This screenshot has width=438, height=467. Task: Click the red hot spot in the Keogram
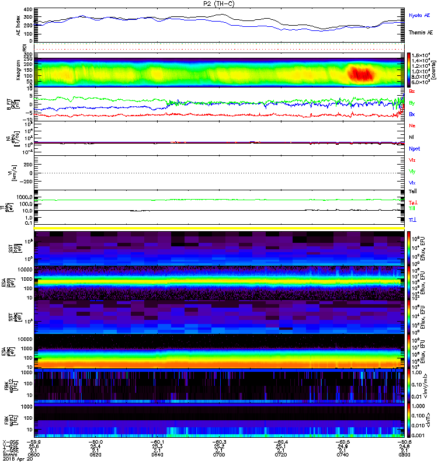click(361, 74)
